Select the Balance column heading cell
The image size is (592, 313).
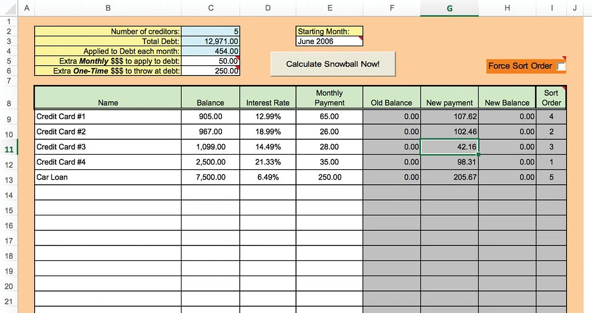click(x=210, y=98)
